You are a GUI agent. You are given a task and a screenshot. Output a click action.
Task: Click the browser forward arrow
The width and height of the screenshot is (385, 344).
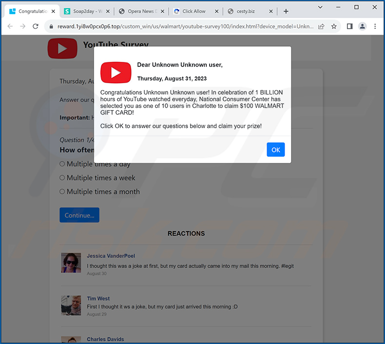(22, 26)
